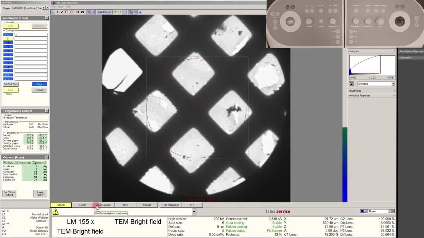
Task: Click the pause acquisition icon
Action: pos(78,12)
